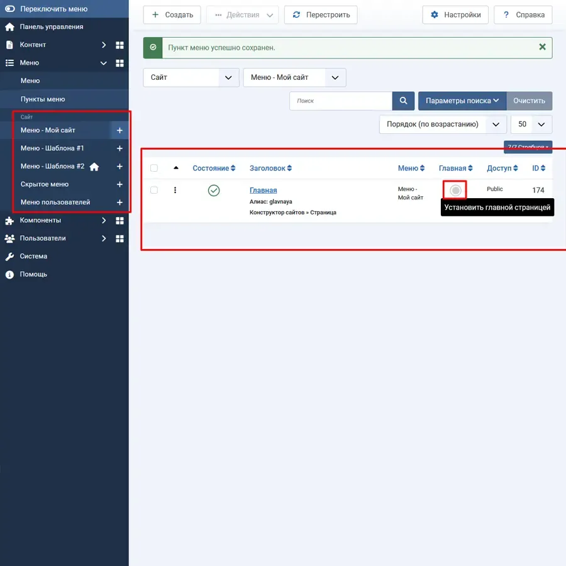Set Главная as home page

click(x=455, y=190)
